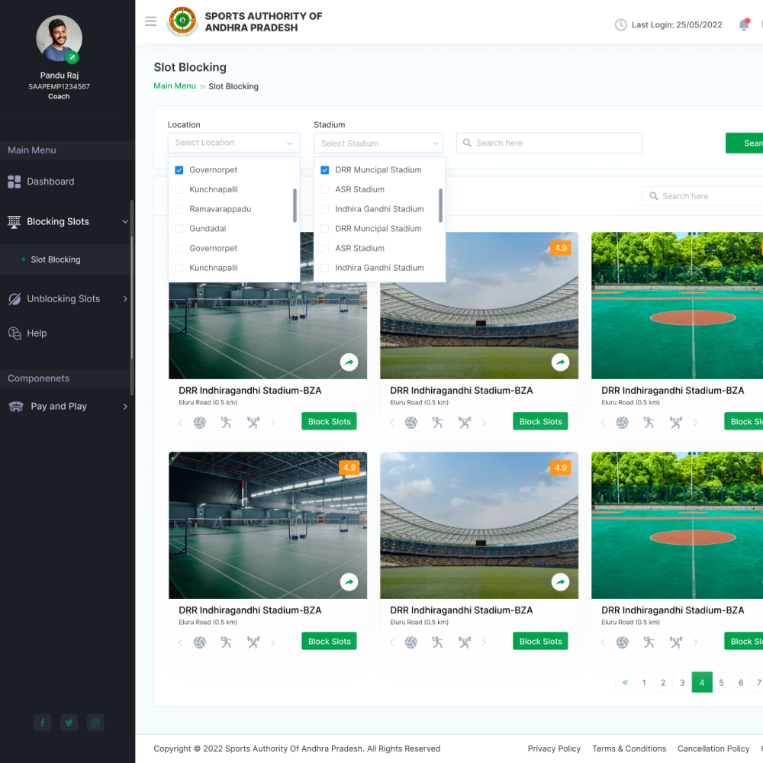
Task: Click the Unblocking Slots sidebar icon
Action: 14,299
